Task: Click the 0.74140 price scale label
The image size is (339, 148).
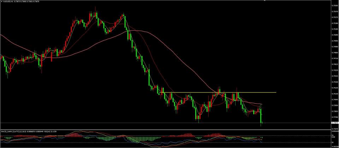Action: 335,94
